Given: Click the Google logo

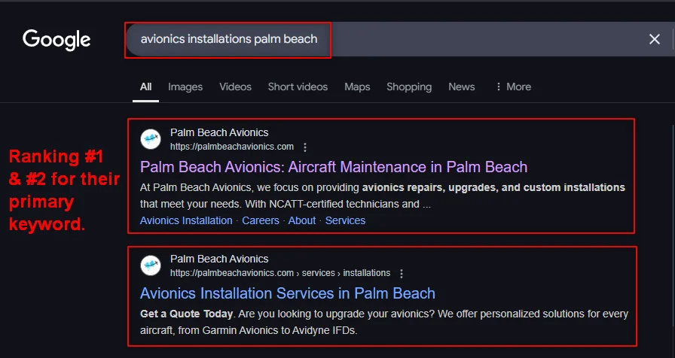Looking at the screenshot, I should pyautogui.click(x=57, y=40).
